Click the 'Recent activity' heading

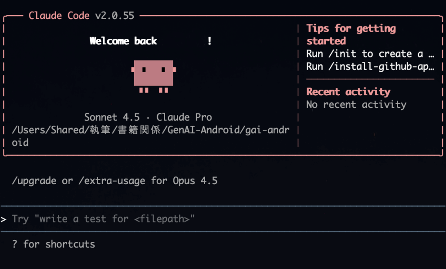348,92
